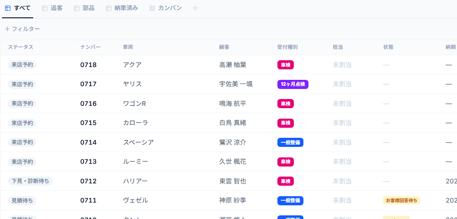Switch to the すべて tab

(x=17, y=8)
